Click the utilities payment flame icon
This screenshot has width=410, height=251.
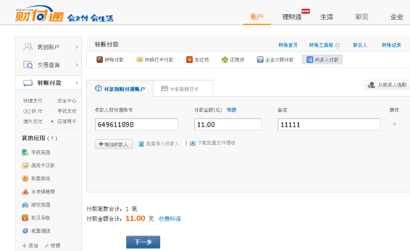point(25,191)
